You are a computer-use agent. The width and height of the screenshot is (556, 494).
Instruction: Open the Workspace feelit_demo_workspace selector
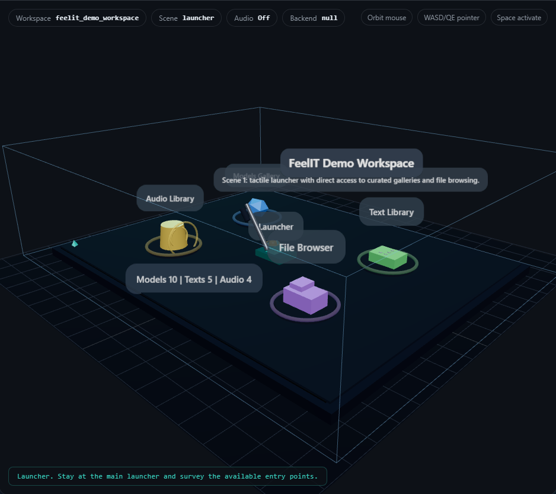click(76, 17)
